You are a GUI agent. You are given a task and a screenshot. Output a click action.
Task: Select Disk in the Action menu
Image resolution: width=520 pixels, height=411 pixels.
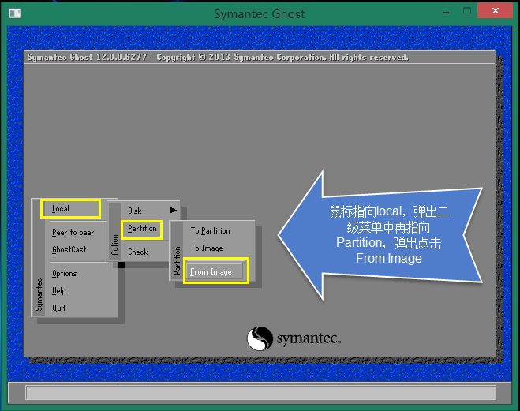point(135,211)
